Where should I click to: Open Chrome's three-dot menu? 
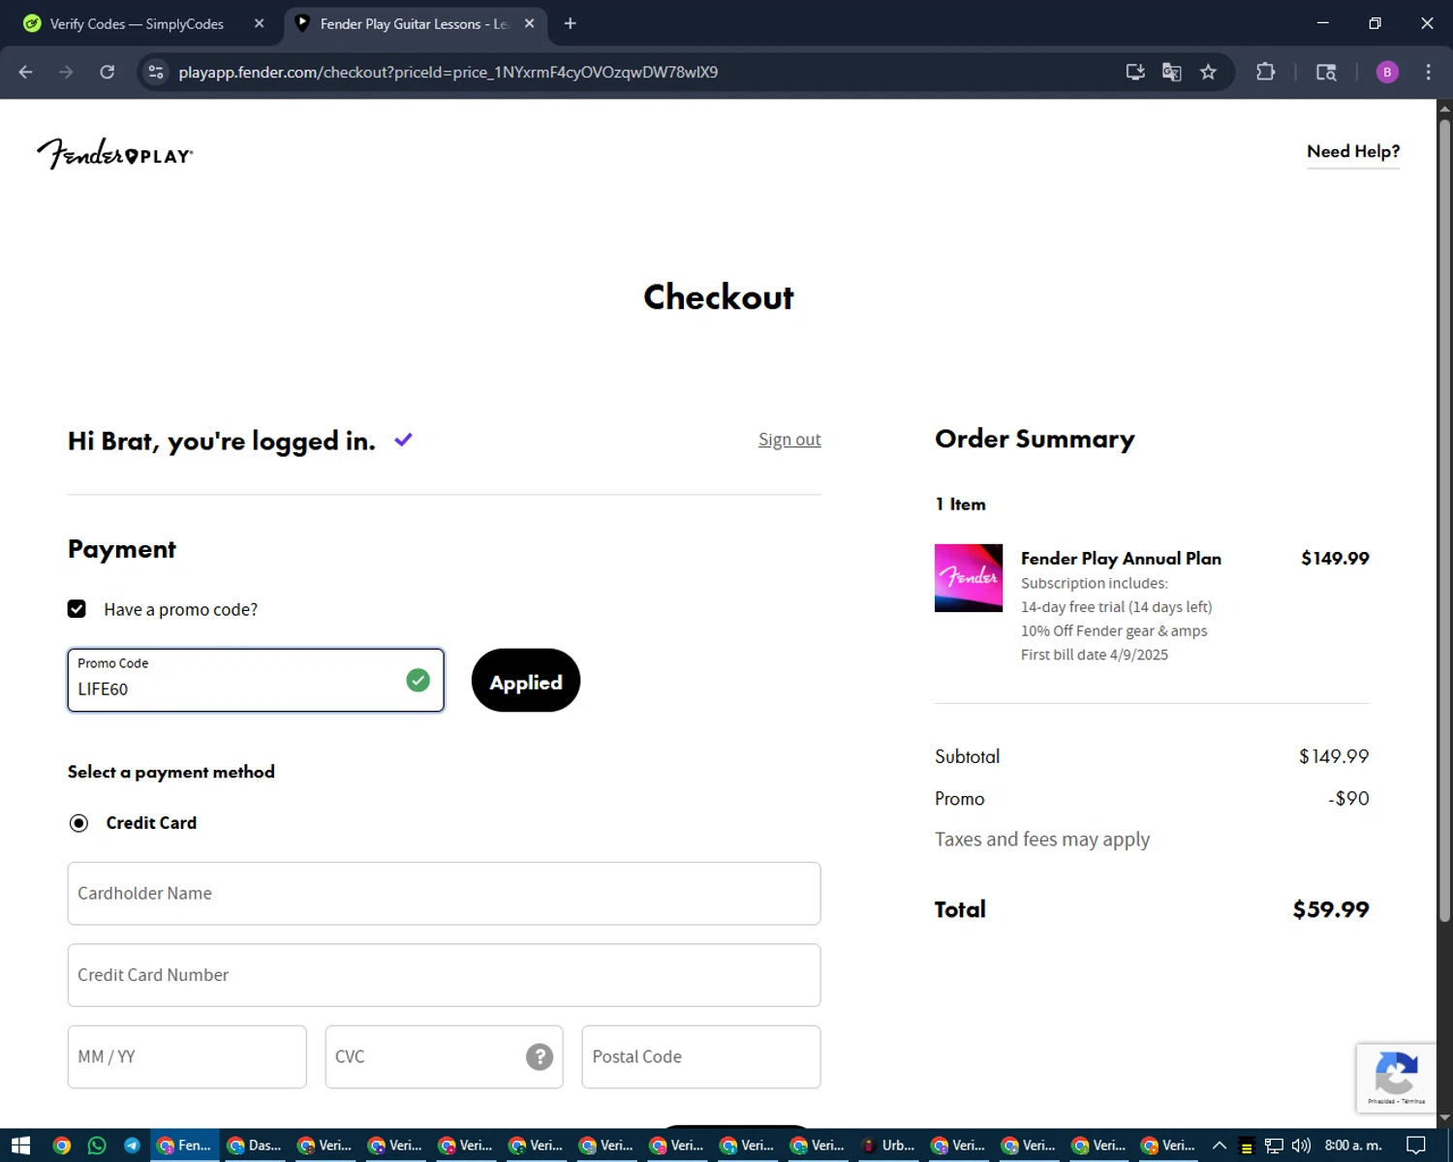click(x=1428, y=72)
